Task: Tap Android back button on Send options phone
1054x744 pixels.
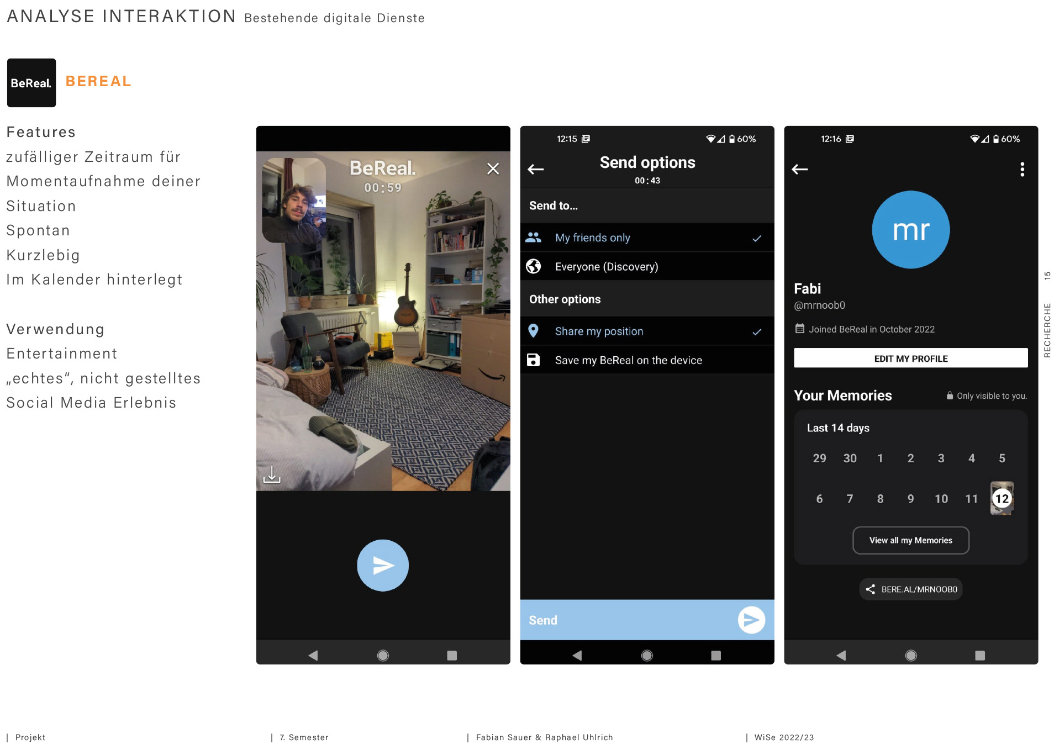Action: coord(577,655)
